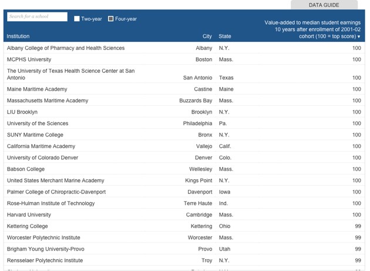370x271 pixels.
Task: Click the Cambridge city cell
Action: point(199,215)
